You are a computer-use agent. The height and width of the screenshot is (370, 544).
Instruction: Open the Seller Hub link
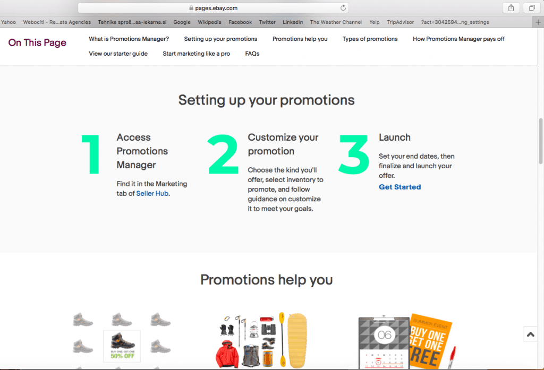(x=152, y=194)
